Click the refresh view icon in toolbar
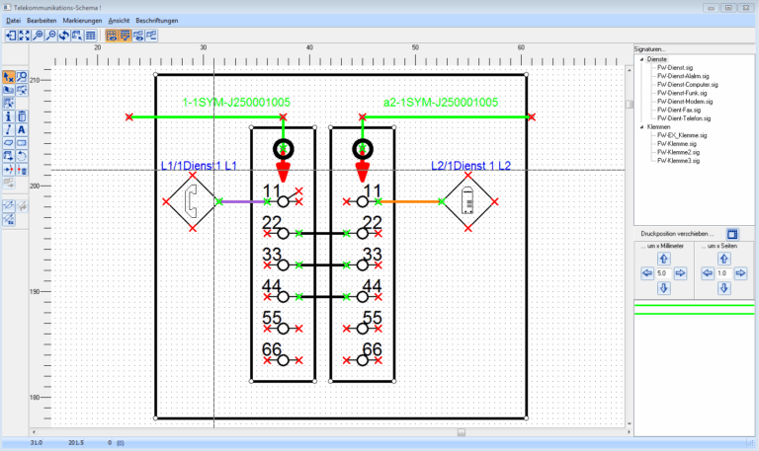Screen dimensions: 759x451 63,36
